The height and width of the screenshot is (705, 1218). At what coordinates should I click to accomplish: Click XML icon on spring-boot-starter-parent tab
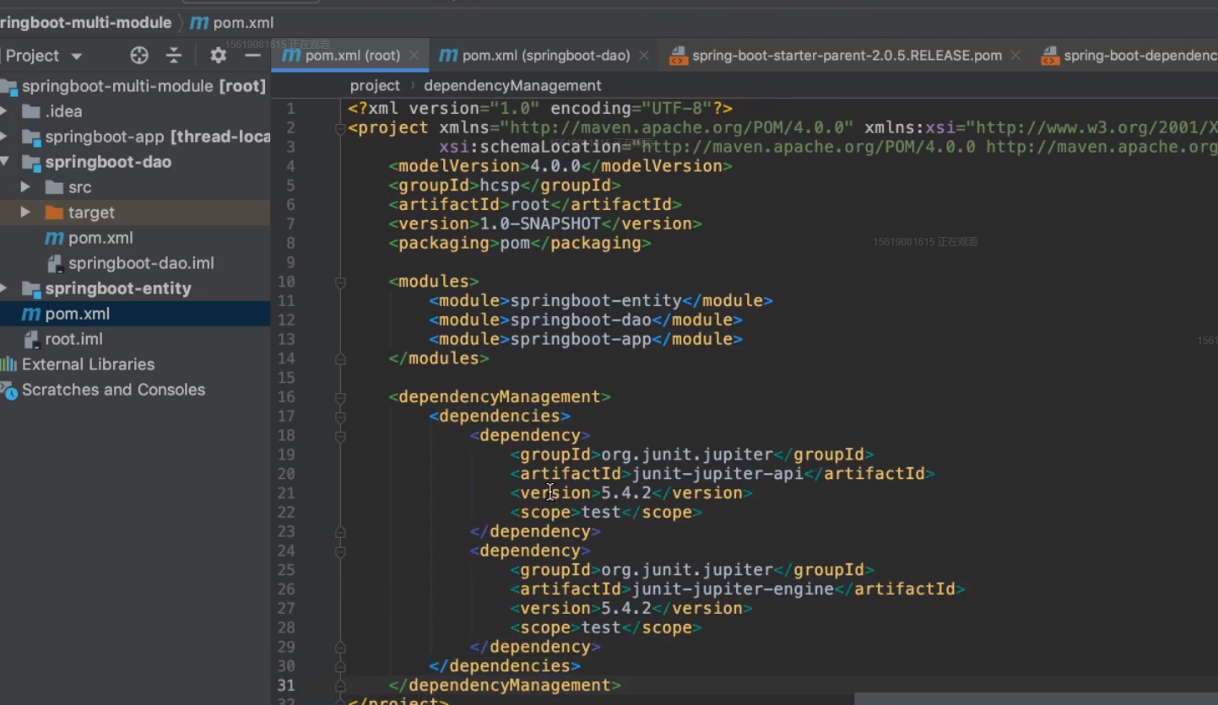678,57
